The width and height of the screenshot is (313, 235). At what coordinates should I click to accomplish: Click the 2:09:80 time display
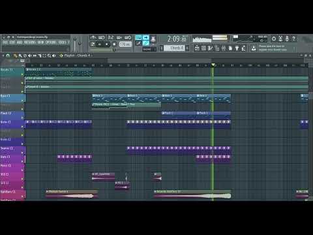tap(177, 39)
